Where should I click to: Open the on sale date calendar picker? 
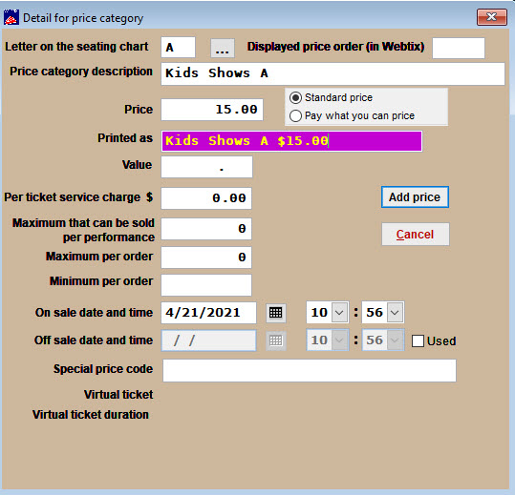[x=275, y=313]
